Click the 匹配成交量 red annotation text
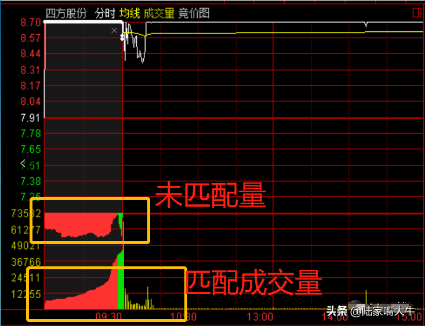425x326 pixels. 253,283
